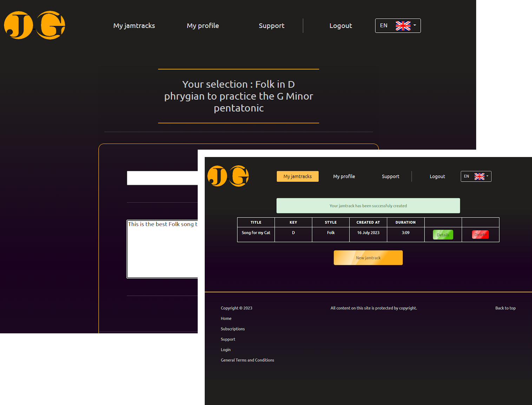532x405 pixels.
Task: Select the highlighted My jamtracks tab in front window
Action: (297, 176)
